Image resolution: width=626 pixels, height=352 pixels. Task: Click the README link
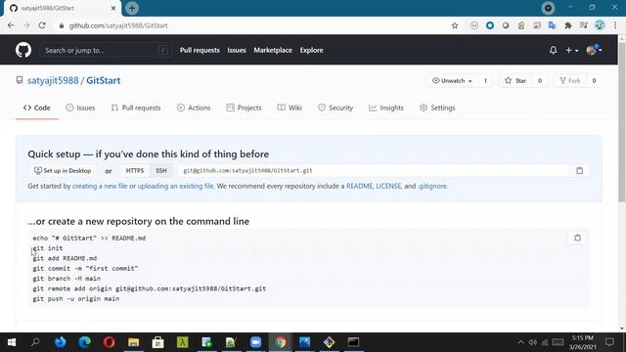[359, 186]
